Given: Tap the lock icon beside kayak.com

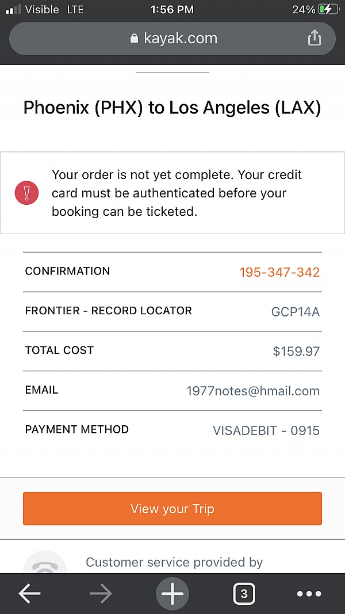Looking at the screenshot, I should tap(135, 39).
